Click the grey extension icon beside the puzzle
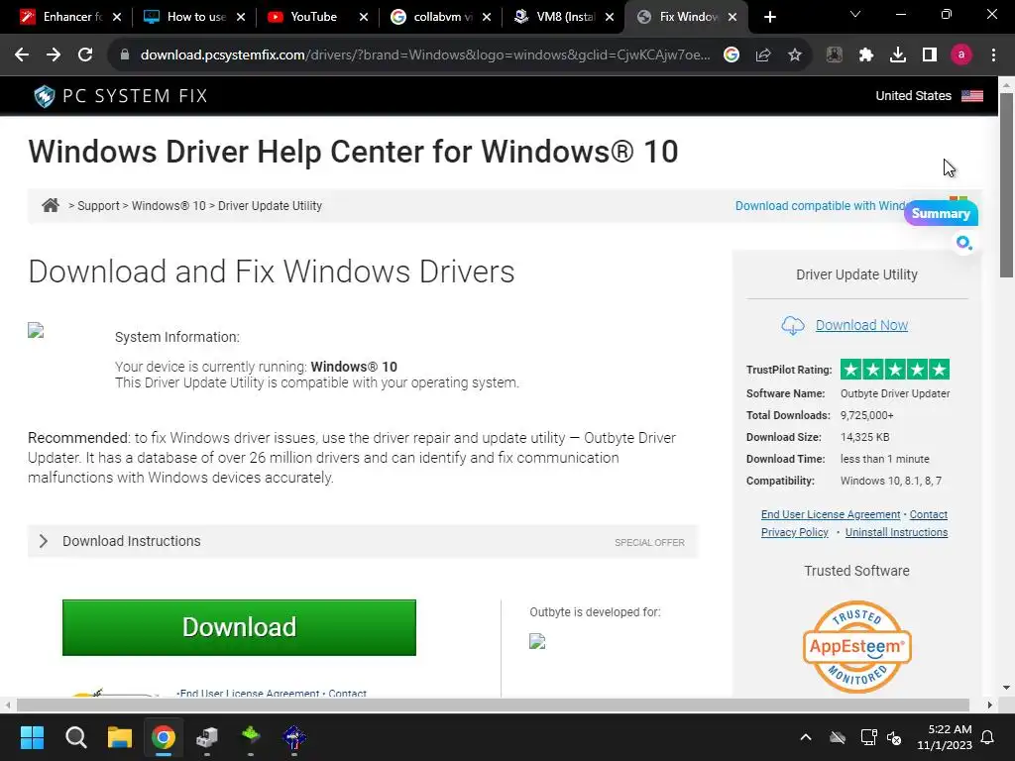The height and width of the screenshot is (761, 1015). (835, 55)
